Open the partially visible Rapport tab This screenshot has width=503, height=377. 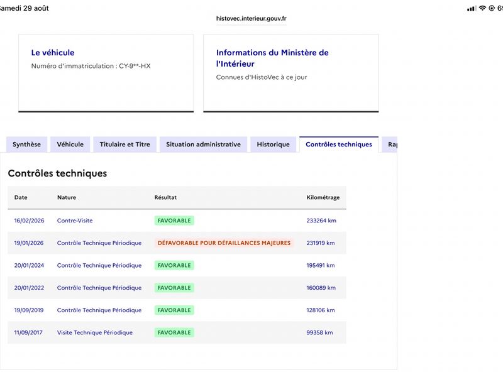[x=390, y=145]
